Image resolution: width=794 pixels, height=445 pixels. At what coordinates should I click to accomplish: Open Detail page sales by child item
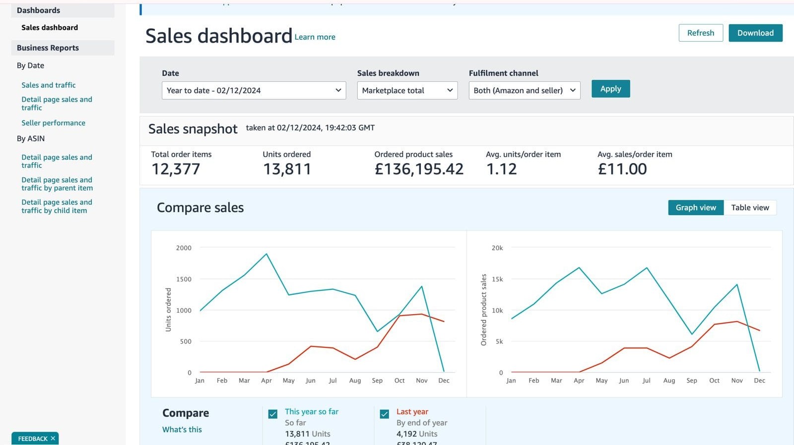pyautogui.click(x=57, y=206)
